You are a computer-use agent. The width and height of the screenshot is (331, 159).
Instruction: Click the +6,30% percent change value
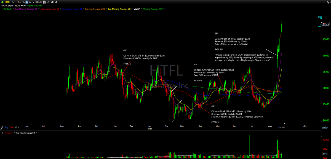click(x=38, y=6)
